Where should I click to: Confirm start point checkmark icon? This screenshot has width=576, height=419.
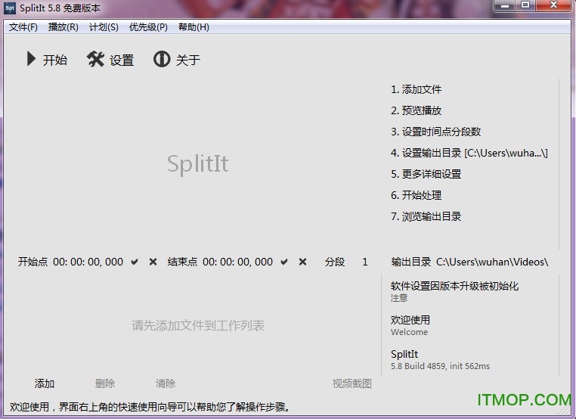[135, 262]
